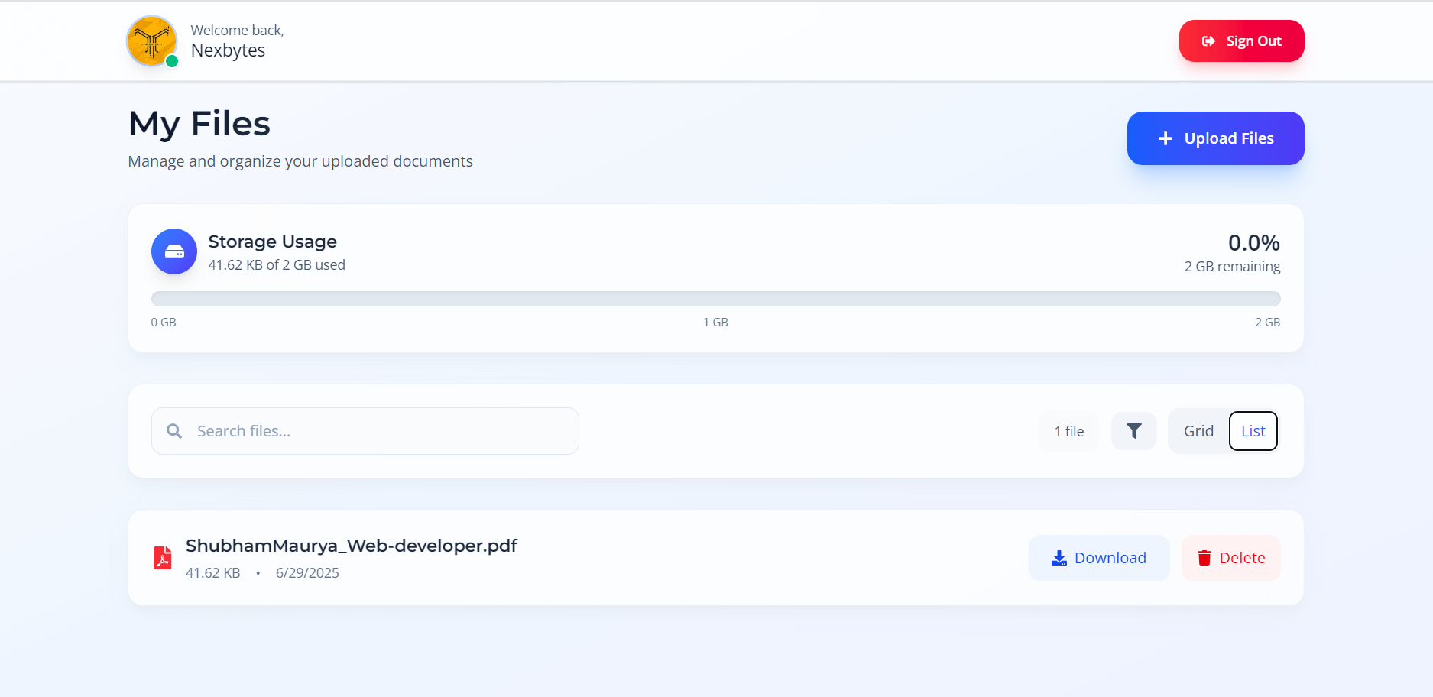
Task: Click the storage usage progress bar
Action: 715,299
